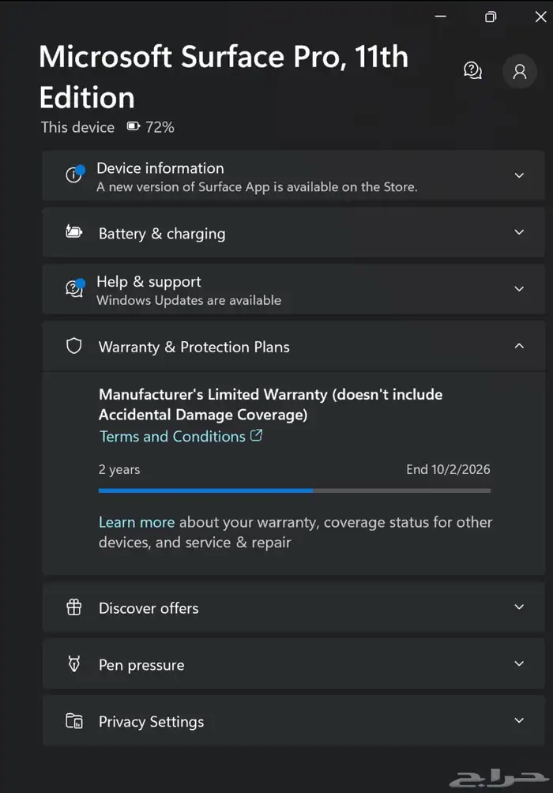Click the Device information info icon
The height and width of the screenshot is (793, 553).
(73, 175)
